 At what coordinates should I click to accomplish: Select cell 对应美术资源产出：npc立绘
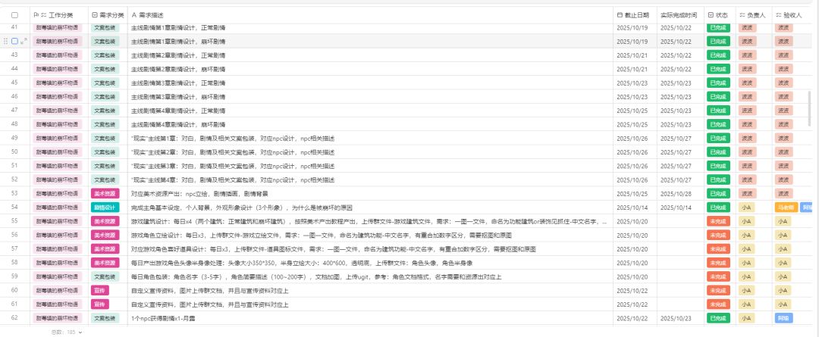[x=370, y=194]
